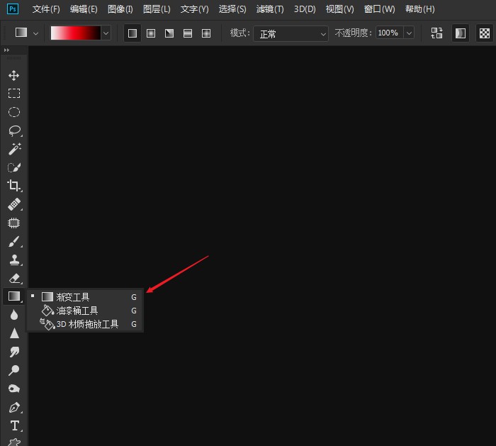Expand the collapsed toolbar double arrows
The height and width of the screenshot is (446, 496).
(6, 50)
